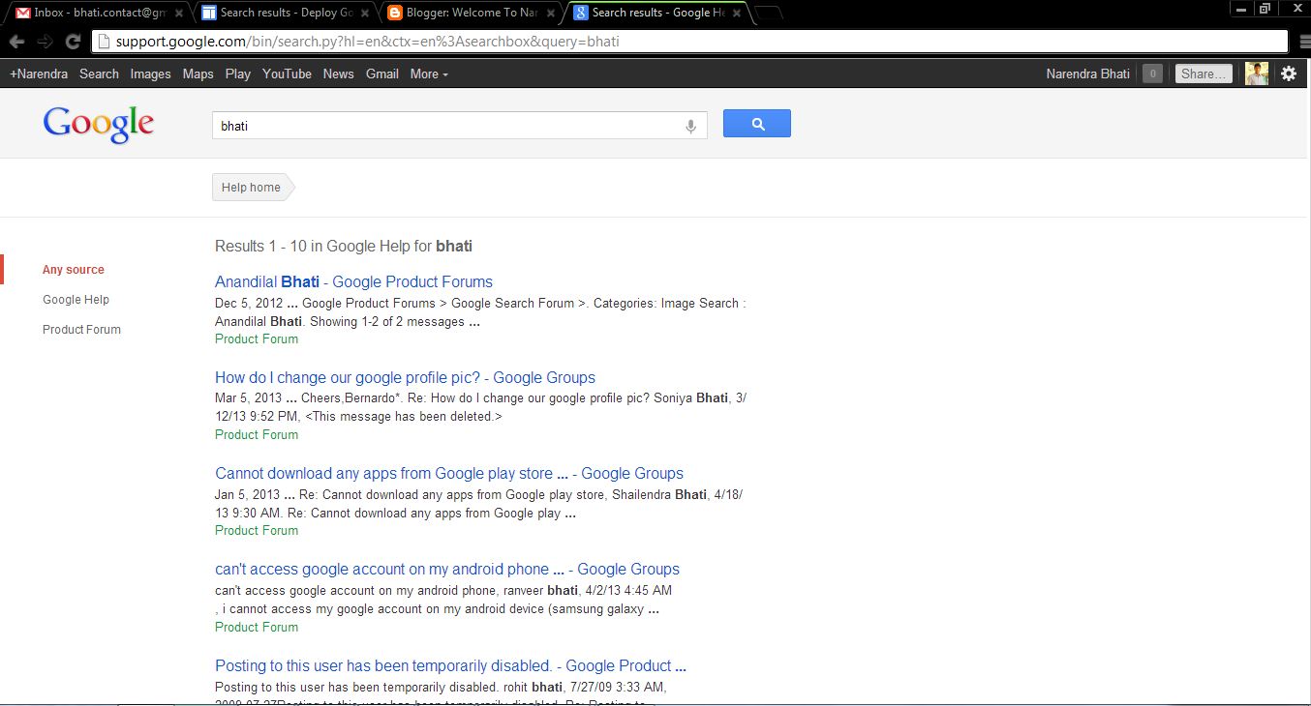1311x706 pixels.
Task: Click Product Forum label under Anandilal result
Action: [x=257, y=338]
